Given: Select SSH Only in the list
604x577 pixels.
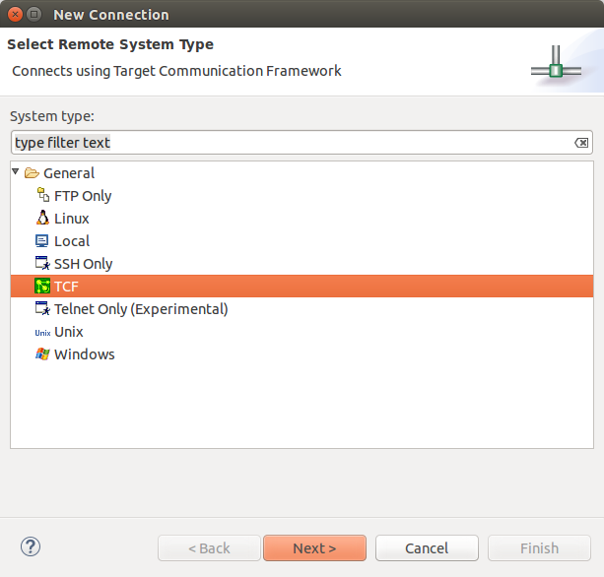Looking at the screenshot, I should (x=83, y=264).
